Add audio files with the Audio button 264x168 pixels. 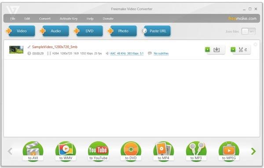click(56, 31)
